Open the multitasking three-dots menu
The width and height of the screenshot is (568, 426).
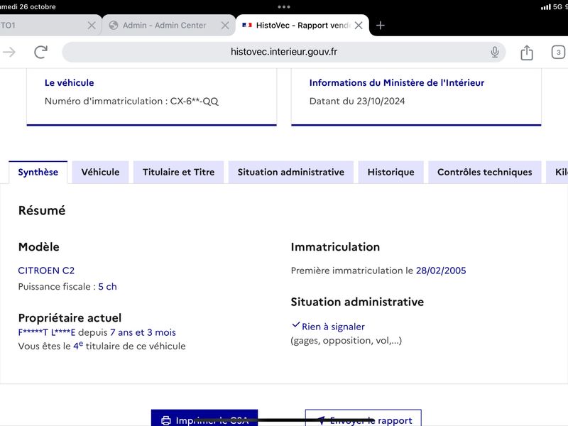pyautogui.click(x=284, y=7)
